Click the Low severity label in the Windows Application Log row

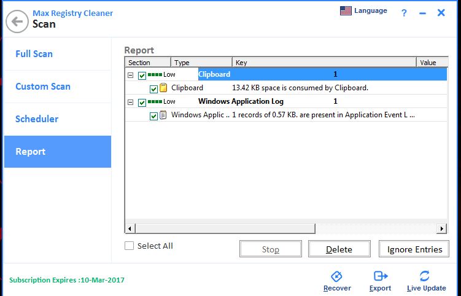(169, 101)
